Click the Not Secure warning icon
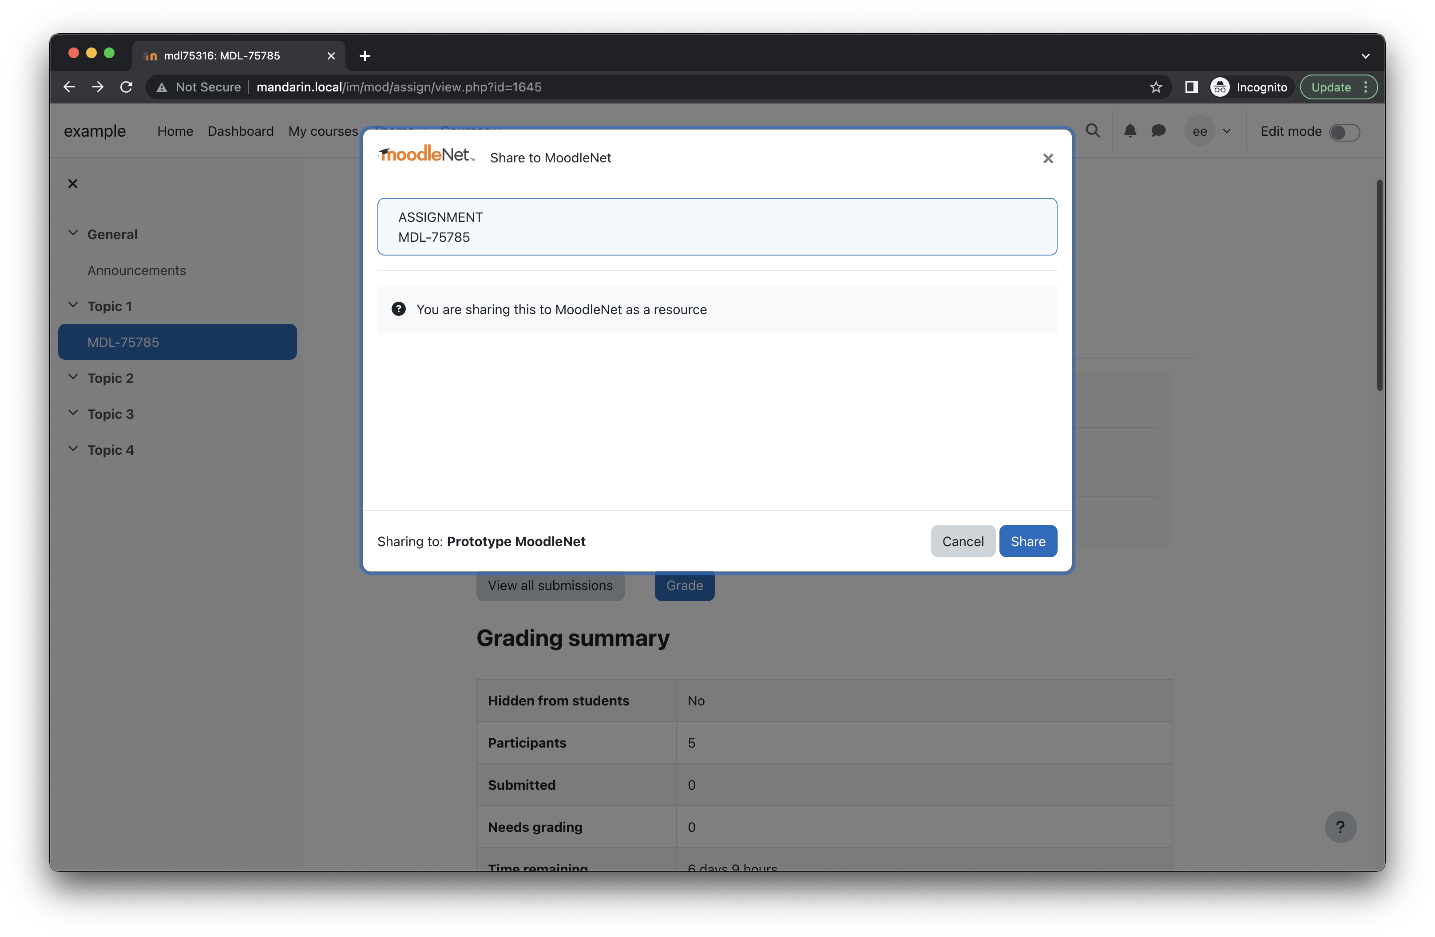 (x=162, y=87)
